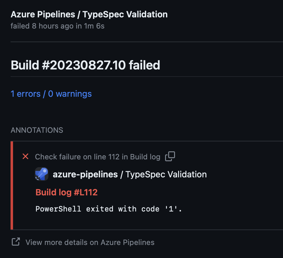The width and height of the screenshot is (283, 258).
Task: Click the 0 warnings link
Action: [x=70, y=94]
